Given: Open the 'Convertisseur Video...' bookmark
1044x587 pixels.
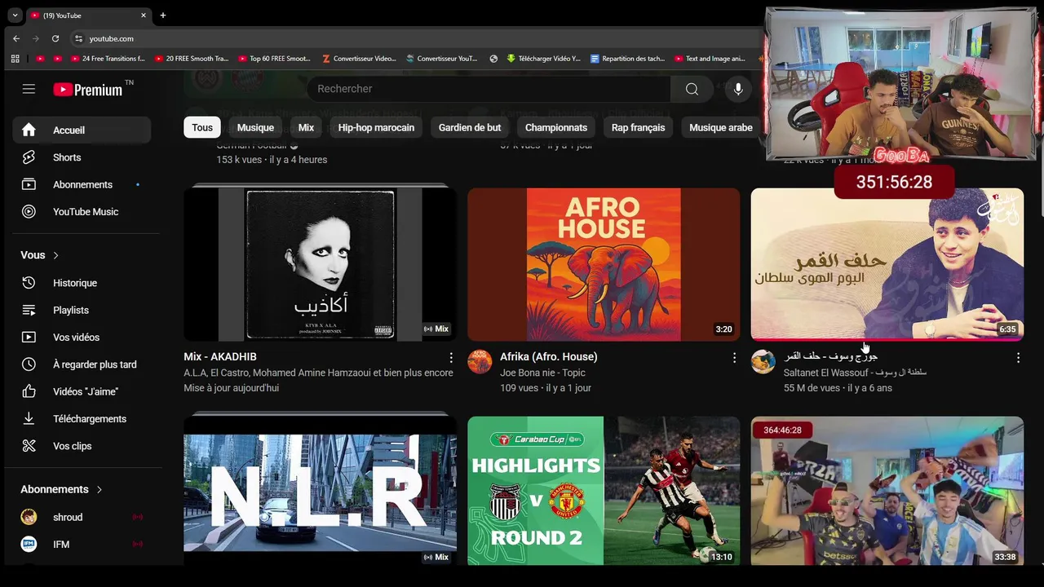Looking at the screenshot, I should coord(360,59).
